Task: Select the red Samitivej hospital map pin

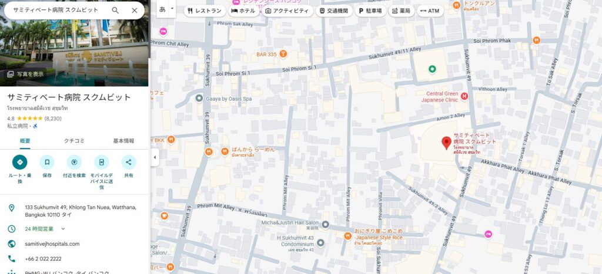Action: point(446,142)
